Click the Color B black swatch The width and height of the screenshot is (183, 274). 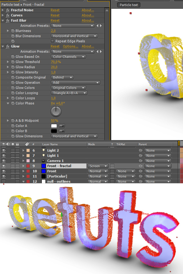pyautogui.click(x=54, y=131)
